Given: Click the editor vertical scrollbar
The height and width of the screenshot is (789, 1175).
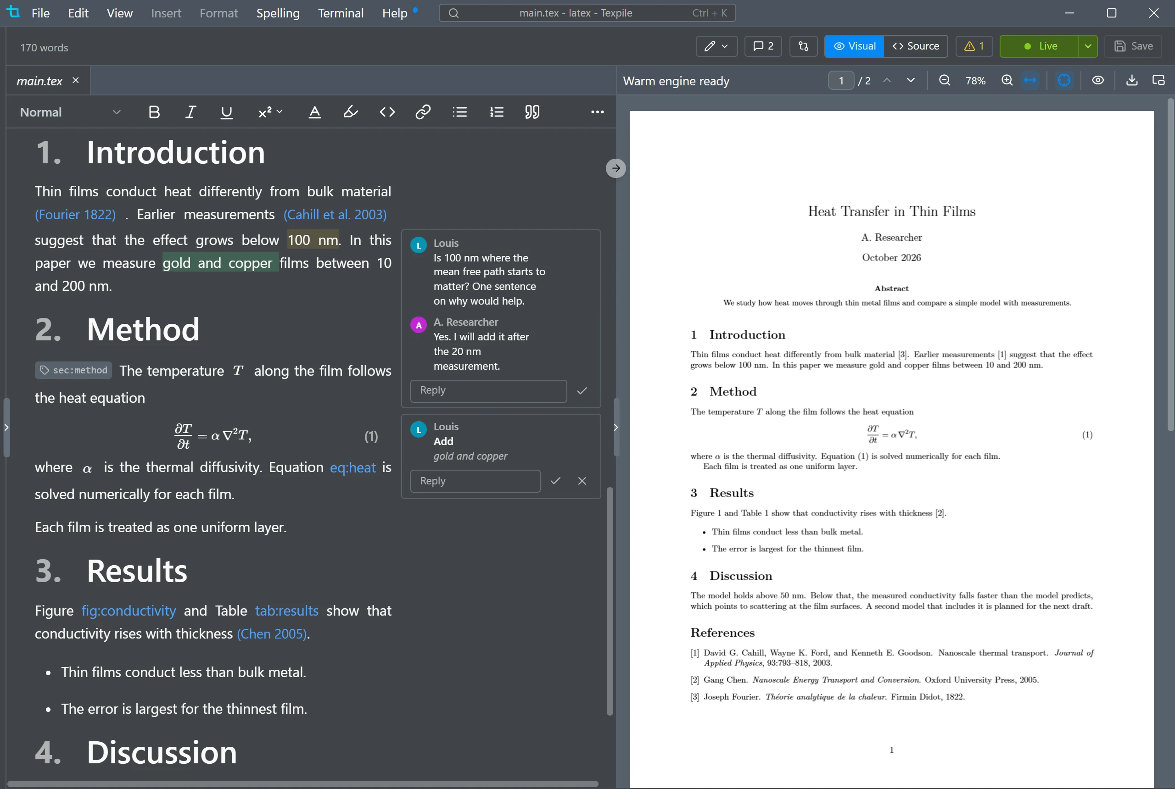Looking at the screenshot, I should click(x=610, y=601).
